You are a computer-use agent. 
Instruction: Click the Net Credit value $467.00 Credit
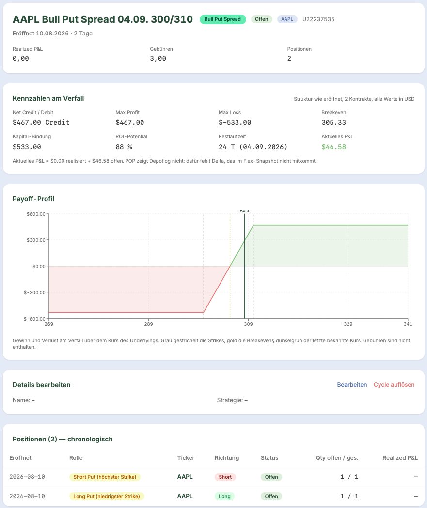coord(41,122)
